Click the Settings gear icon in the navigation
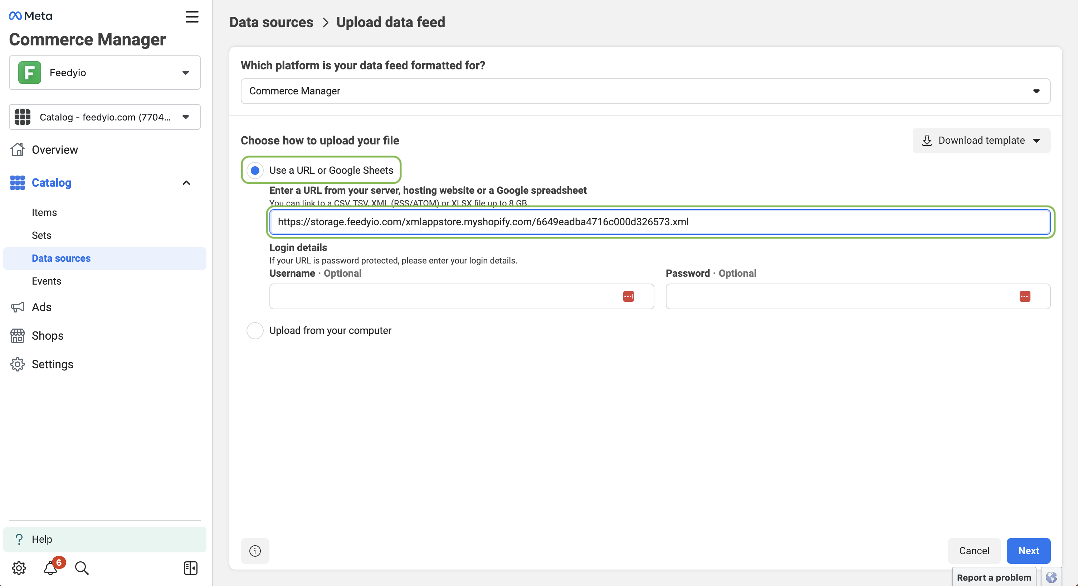 [x=17, y=364]
